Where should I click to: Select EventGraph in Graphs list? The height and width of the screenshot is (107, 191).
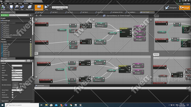pyautogui.click(x=6, y=20)
